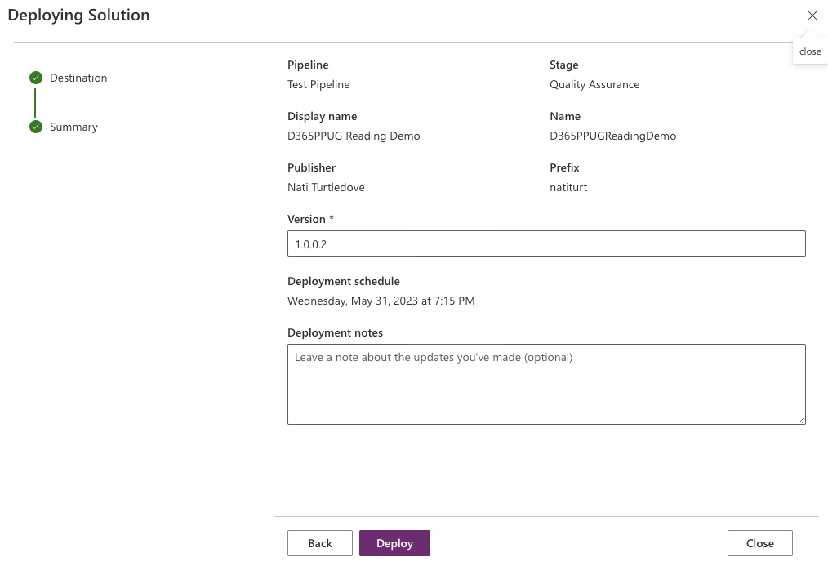Click the 'Prefix' field label

(x=564, y=167)
